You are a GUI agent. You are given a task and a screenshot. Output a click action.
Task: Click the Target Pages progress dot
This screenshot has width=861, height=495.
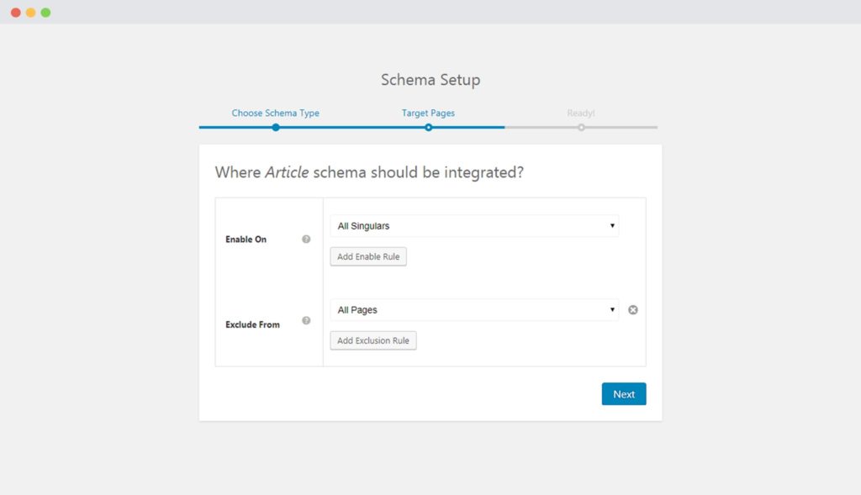(x=429, y=127)
